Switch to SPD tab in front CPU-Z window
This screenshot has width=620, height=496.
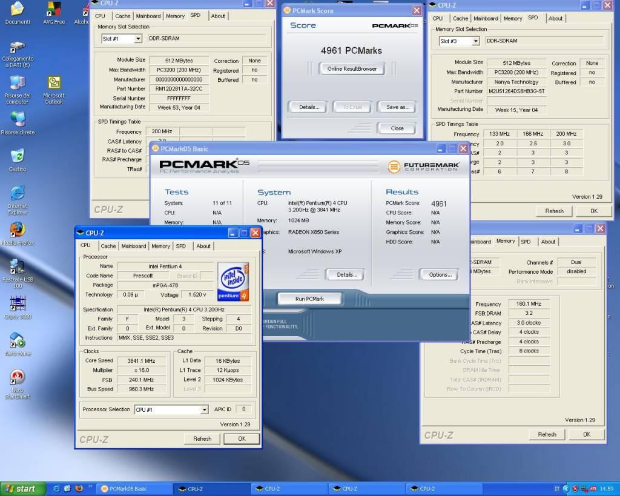point(180,246)
